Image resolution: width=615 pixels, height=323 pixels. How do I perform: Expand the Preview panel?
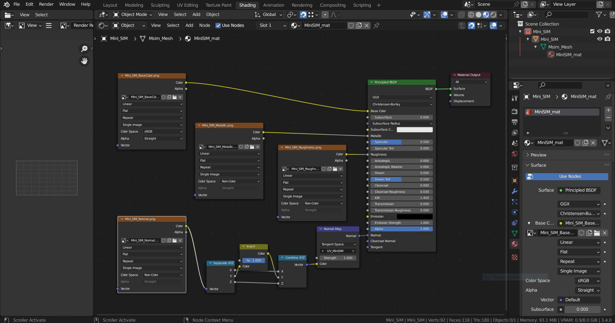(x=538, y=155)
